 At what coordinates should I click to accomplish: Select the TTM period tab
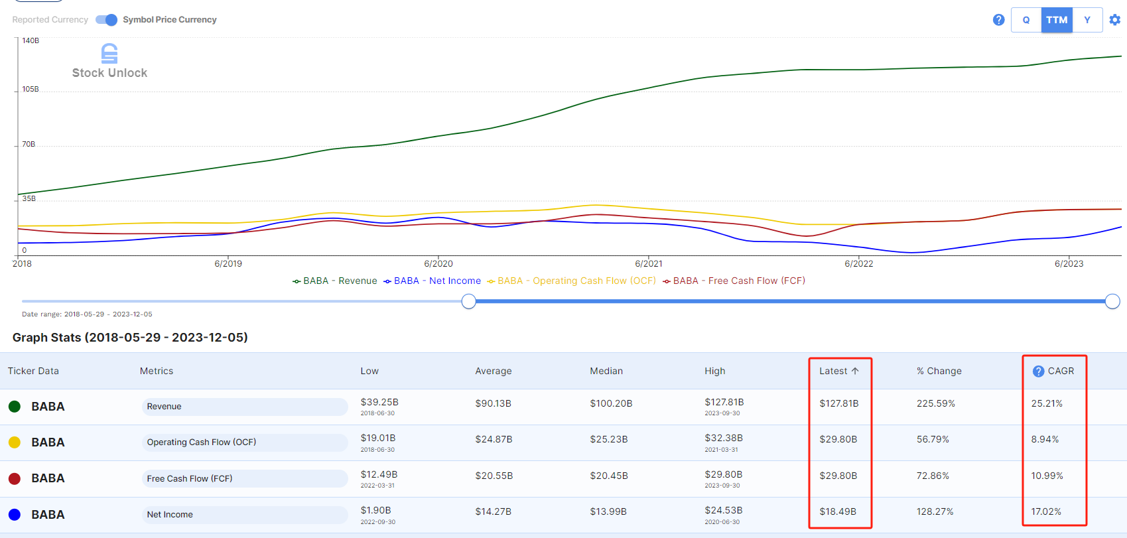point(1057,20)
